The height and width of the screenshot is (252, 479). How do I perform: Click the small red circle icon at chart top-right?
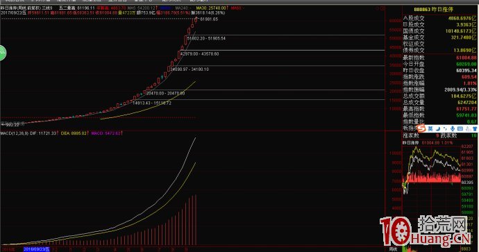click(377, 8)
